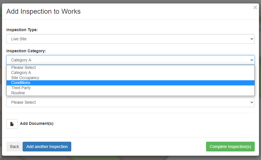Image resolution: width=261 pixels, height=160 pixels.
Task: Click the chevron arrow on bottom dropdown
Action: coord(252,102)
